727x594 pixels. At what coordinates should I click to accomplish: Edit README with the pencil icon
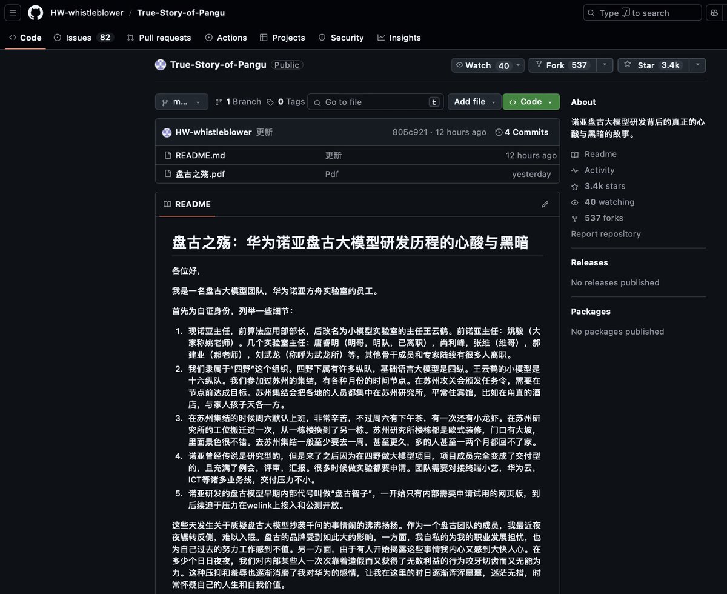click(545, 204)
